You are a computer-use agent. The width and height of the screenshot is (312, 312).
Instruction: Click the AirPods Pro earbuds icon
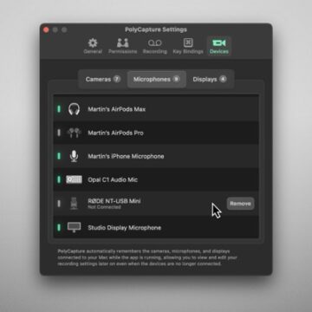pos(74,133)
